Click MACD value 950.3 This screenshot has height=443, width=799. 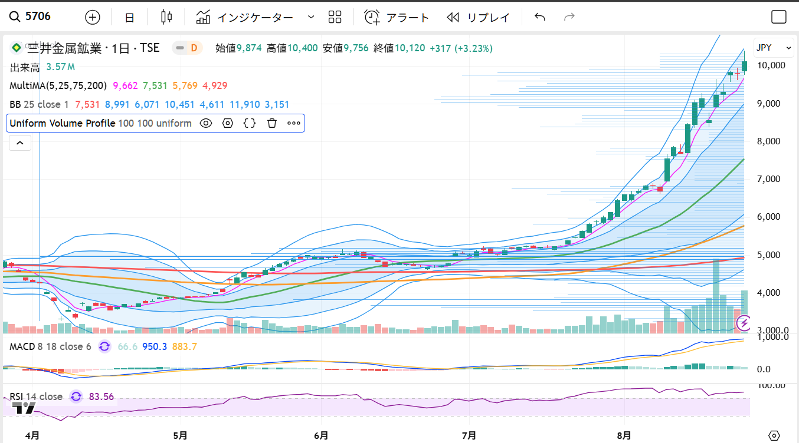155,346
